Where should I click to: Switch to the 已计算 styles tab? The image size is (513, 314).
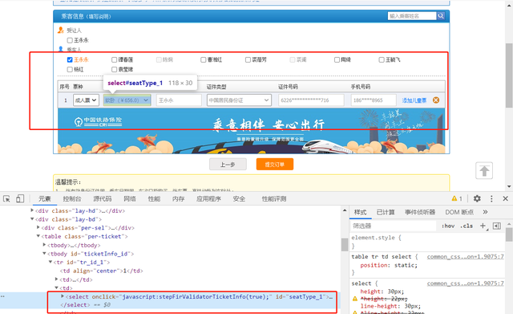click(386, 212)
